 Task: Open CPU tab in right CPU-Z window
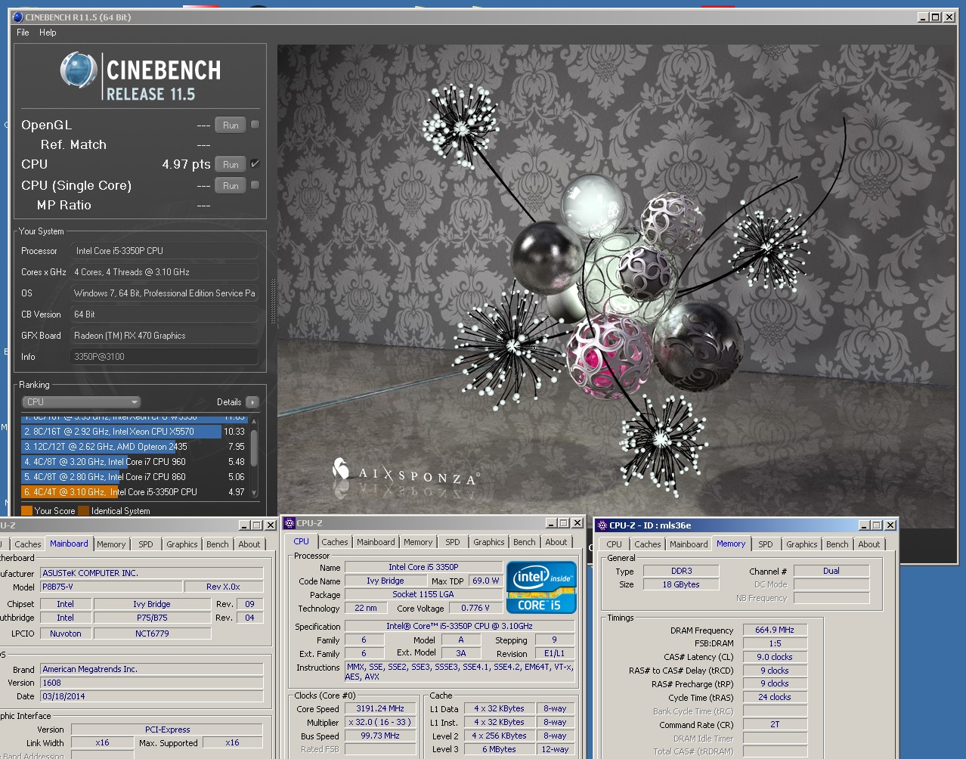point(615,544)
